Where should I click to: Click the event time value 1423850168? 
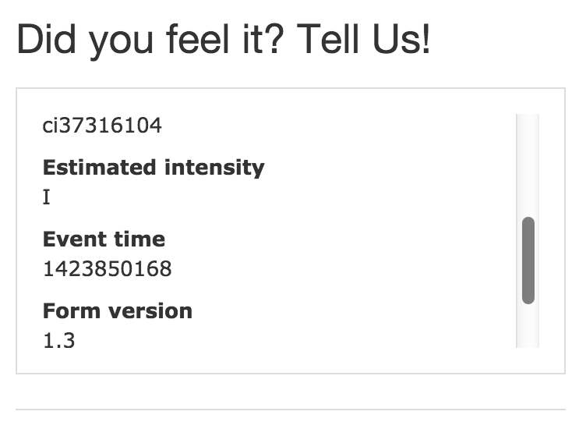click(x=107, y=269)
